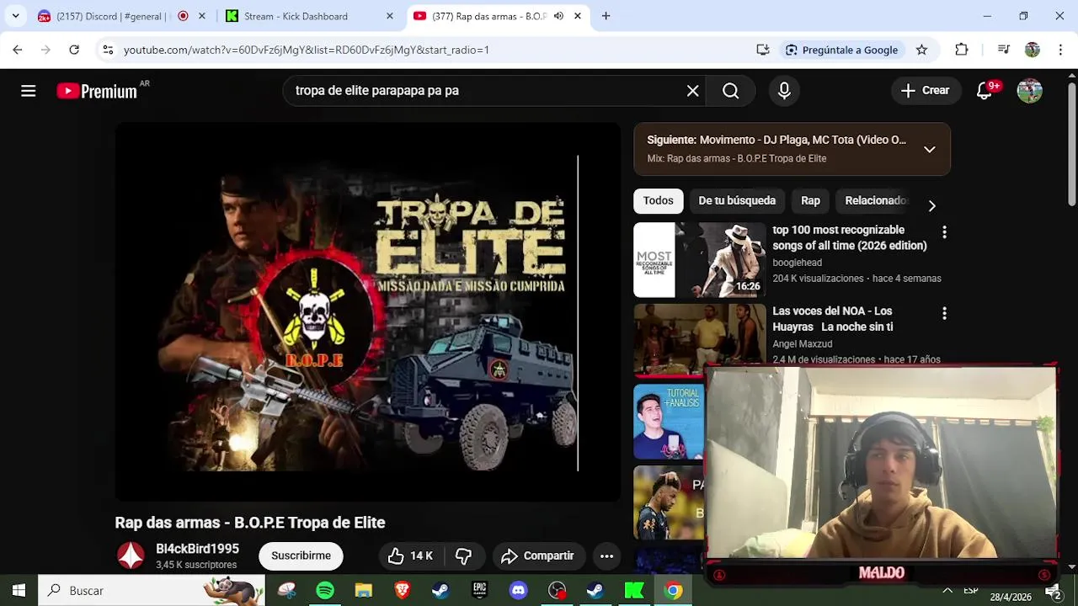Subscribe via the Suscribirme button
Screen dimensions: 1078x606
(301, 555)
